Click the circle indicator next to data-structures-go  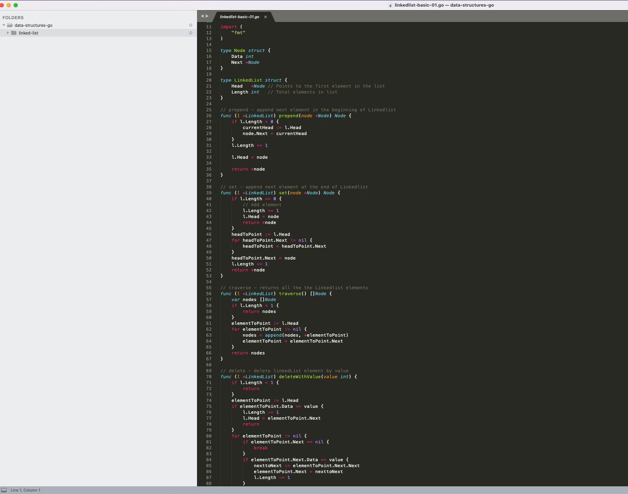pyautogui.click(x=190, y=25)
